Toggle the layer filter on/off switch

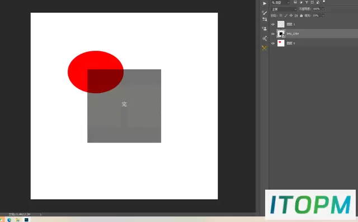(324, 2)
